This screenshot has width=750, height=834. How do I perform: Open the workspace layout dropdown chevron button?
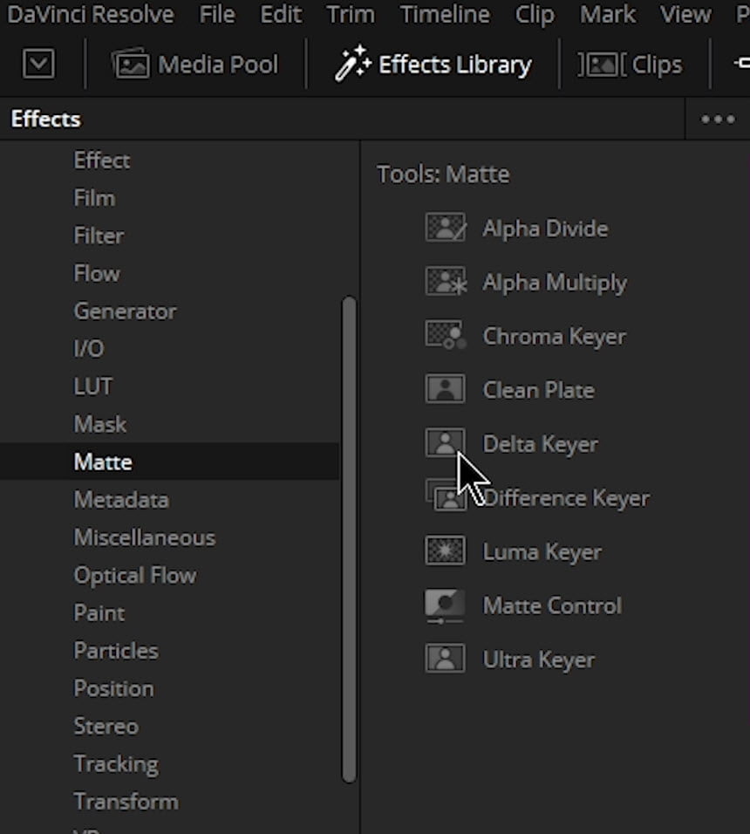[x=38, y=65]
